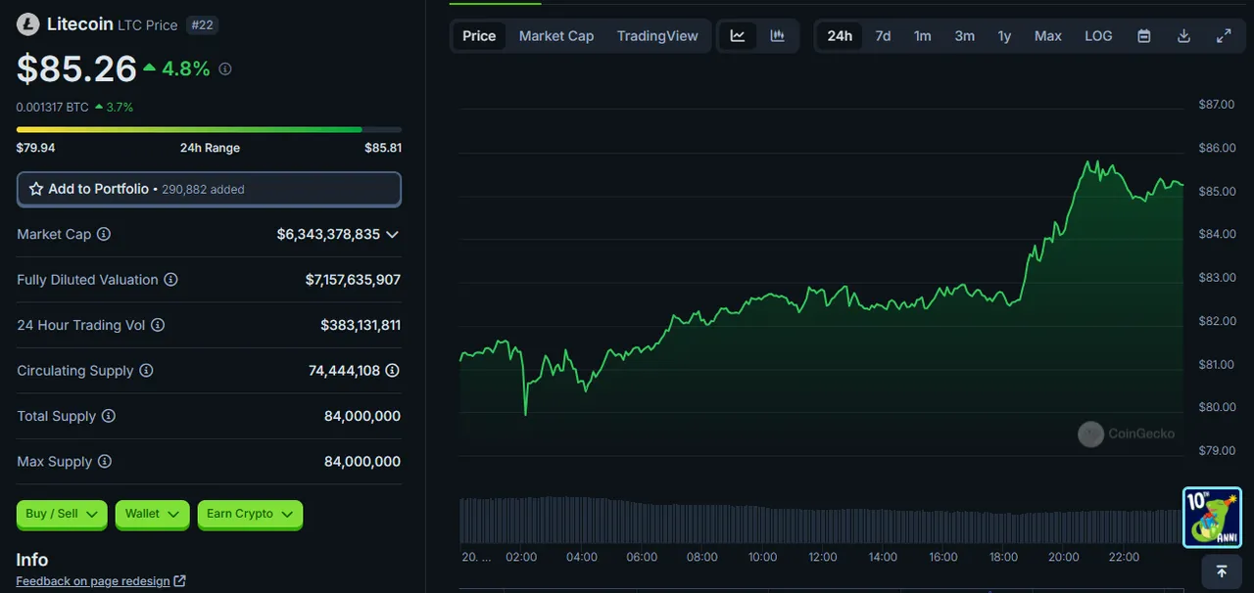Click info icon next to 74,444,108 value

pos(393,371)
